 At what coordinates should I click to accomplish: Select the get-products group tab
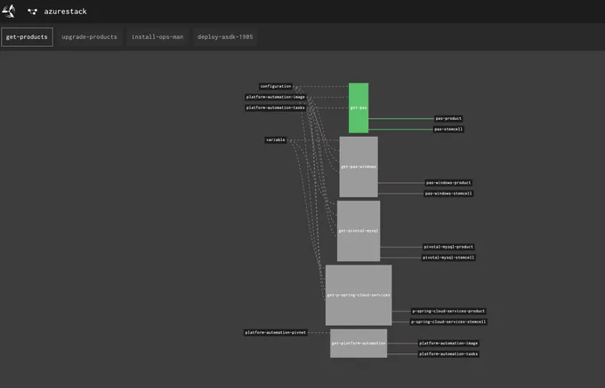click(27, 37)
